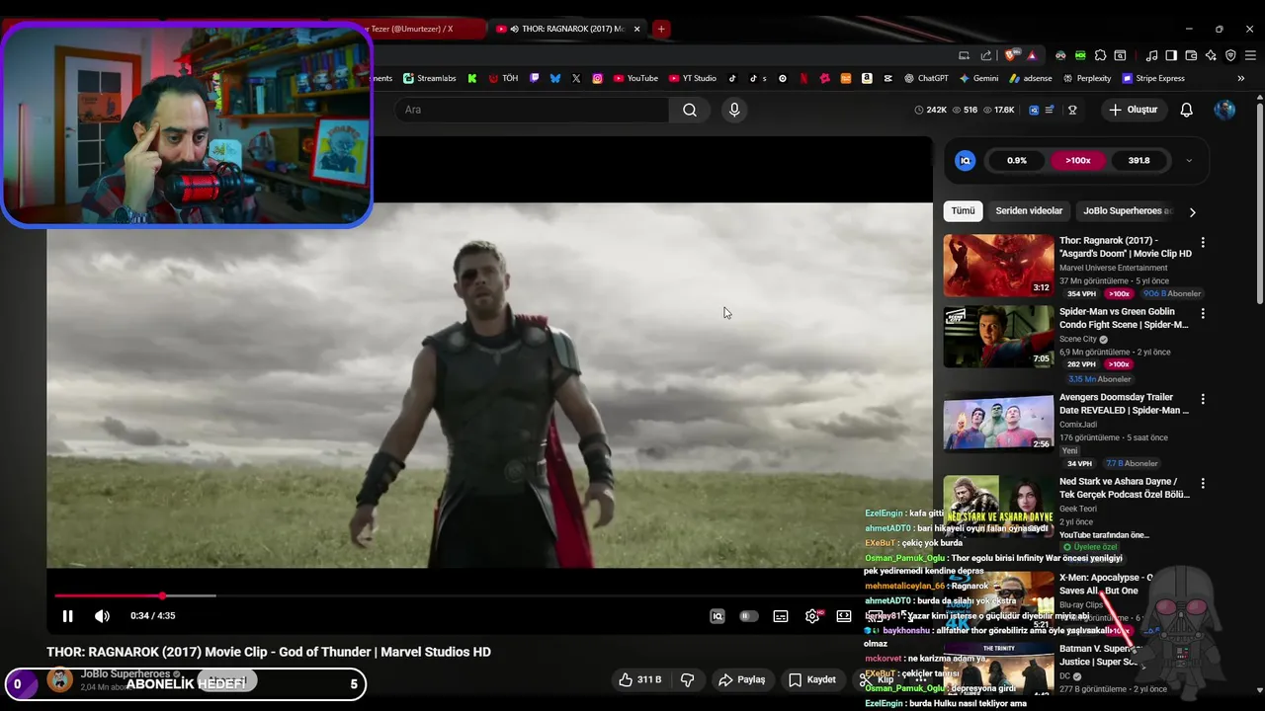Open Avengers Doomsday Trailer thumbnail

coord(998,422)
